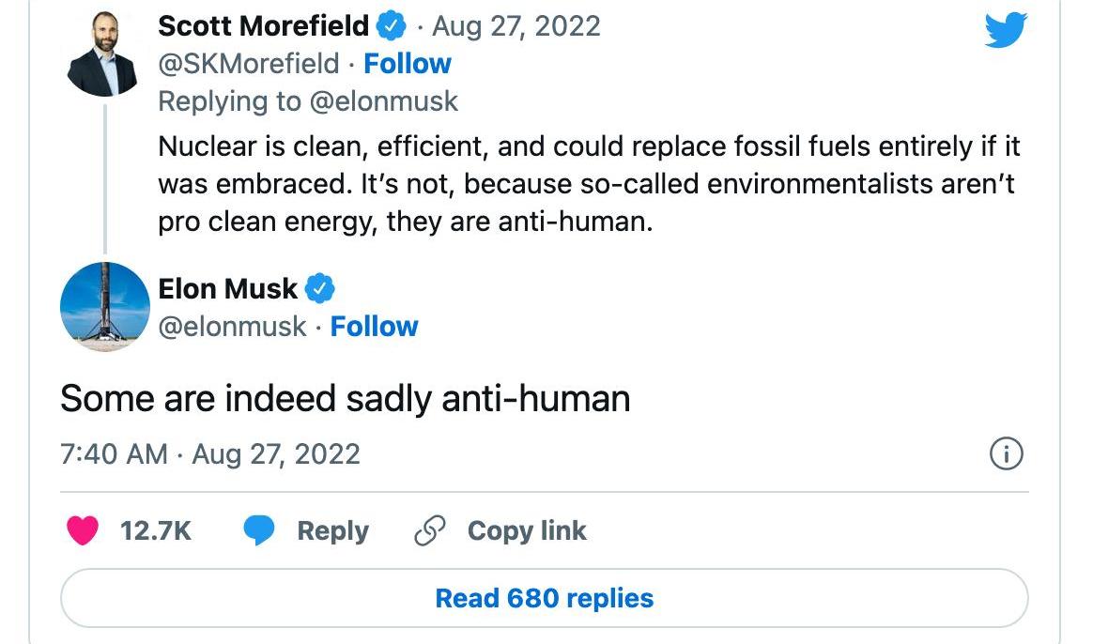Click the Copy link text
The width and height of the screenshot is (1093, 644).
click(526, 530)
